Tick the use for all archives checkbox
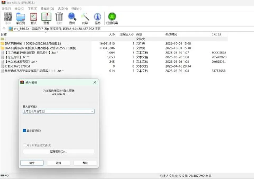 point(24,145)
